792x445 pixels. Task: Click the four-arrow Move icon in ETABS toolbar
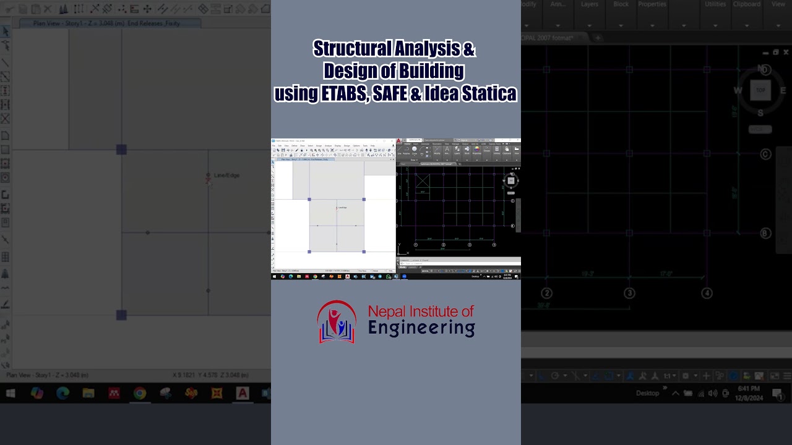point(147,9)
